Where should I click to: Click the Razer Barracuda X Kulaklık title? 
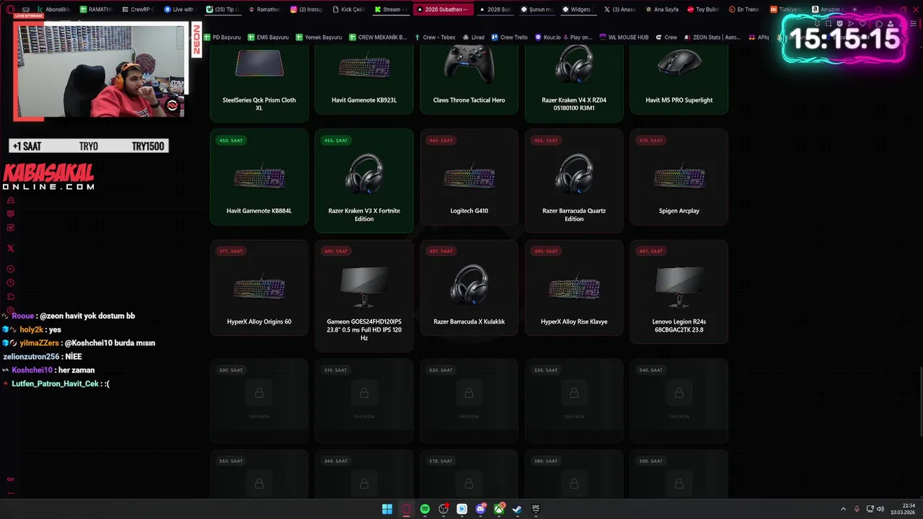[469, 321]
